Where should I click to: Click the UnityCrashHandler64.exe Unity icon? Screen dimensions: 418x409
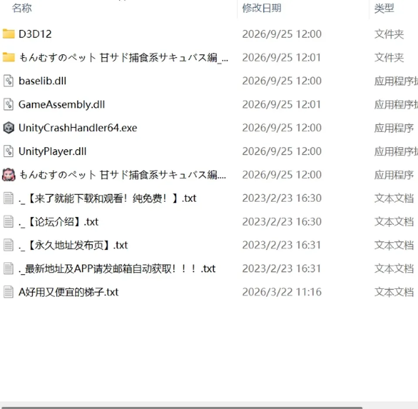[x=9, y=128]
